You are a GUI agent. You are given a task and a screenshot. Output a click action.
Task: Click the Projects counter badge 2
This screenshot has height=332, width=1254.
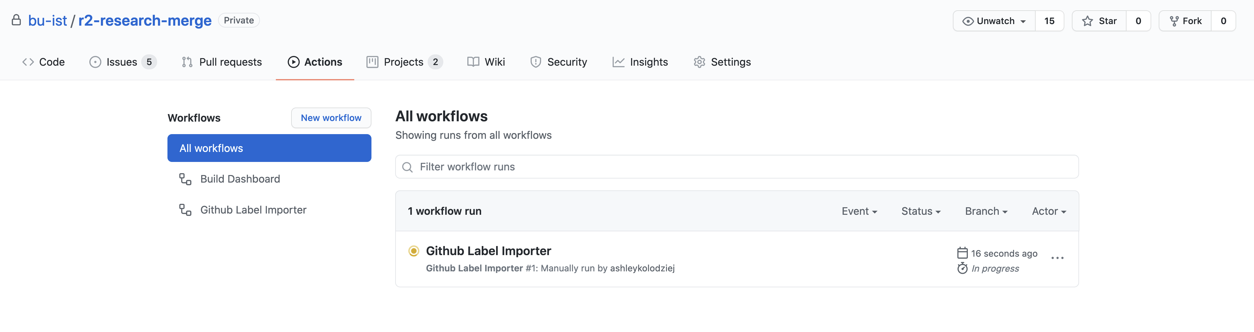coord(435,62)
